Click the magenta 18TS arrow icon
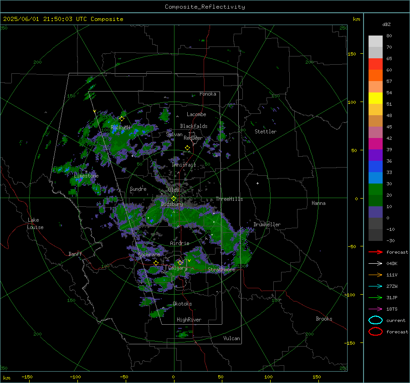 375,309
